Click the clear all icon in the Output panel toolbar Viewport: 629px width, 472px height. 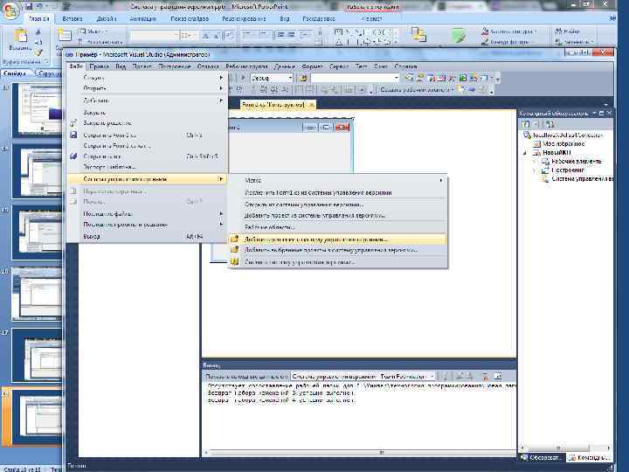pyautogui.click(x=485, y=377)
